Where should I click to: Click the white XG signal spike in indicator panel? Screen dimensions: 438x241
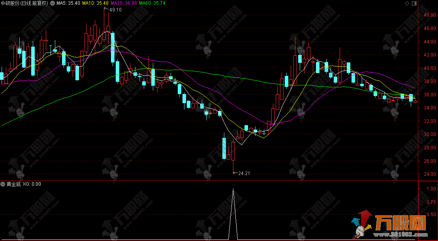(233, 214)
